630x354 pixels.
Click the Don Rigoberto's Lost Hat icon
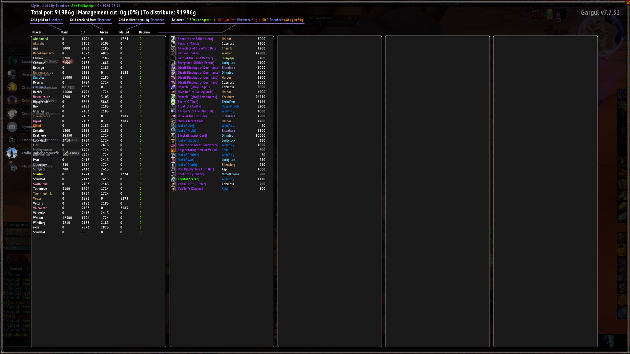point(173,169)
